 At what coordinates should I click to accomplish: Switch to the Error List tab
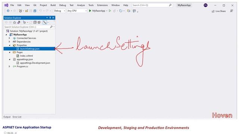click(17, 117)
